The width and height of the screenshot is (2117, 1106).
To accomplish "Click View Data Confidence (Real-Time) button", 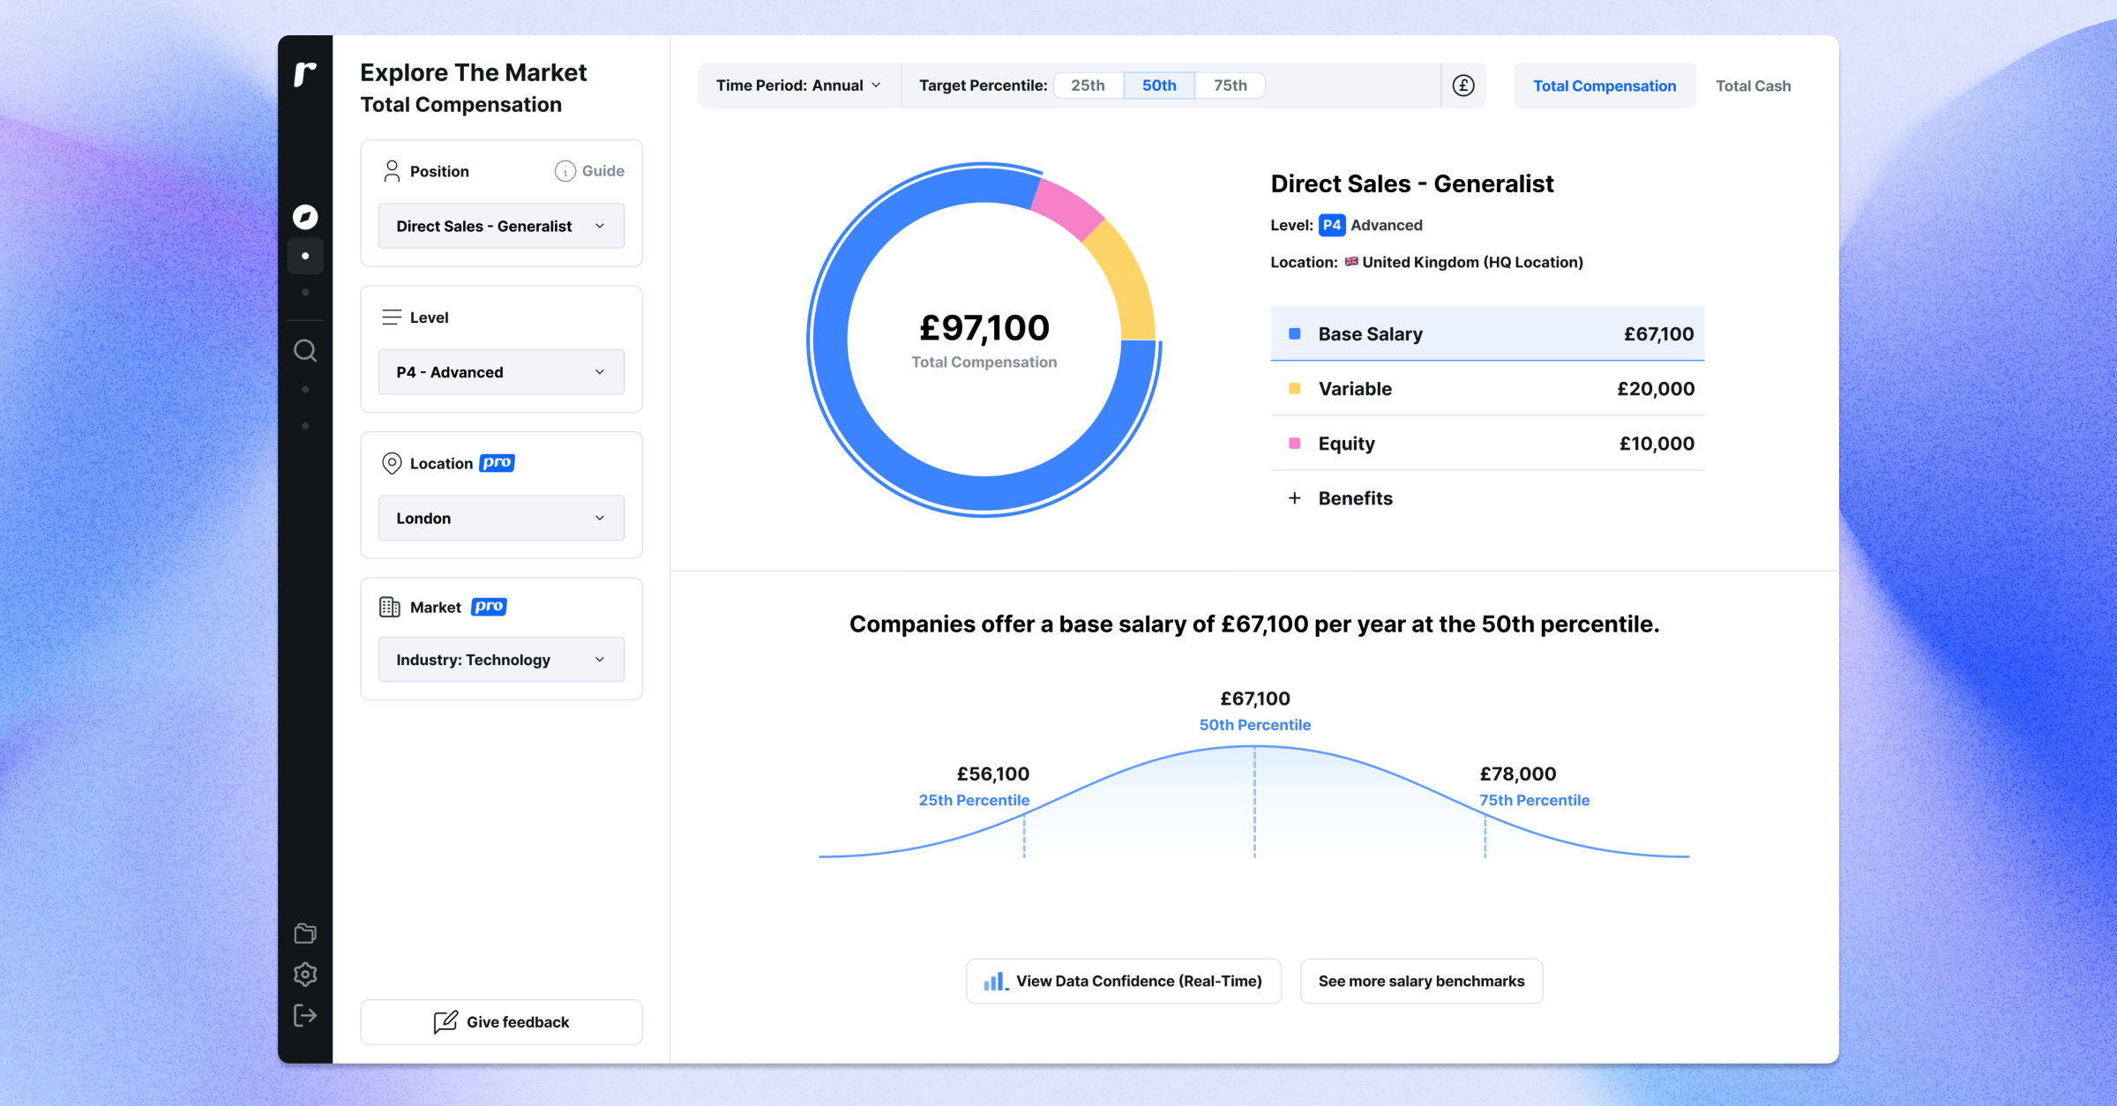I will click(1123, 981).
